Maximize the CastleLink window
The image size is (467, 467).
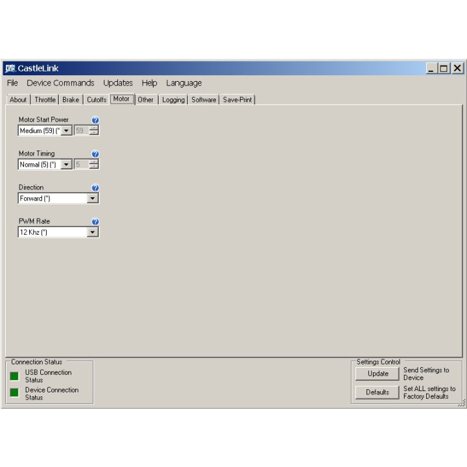click(444, 69)
